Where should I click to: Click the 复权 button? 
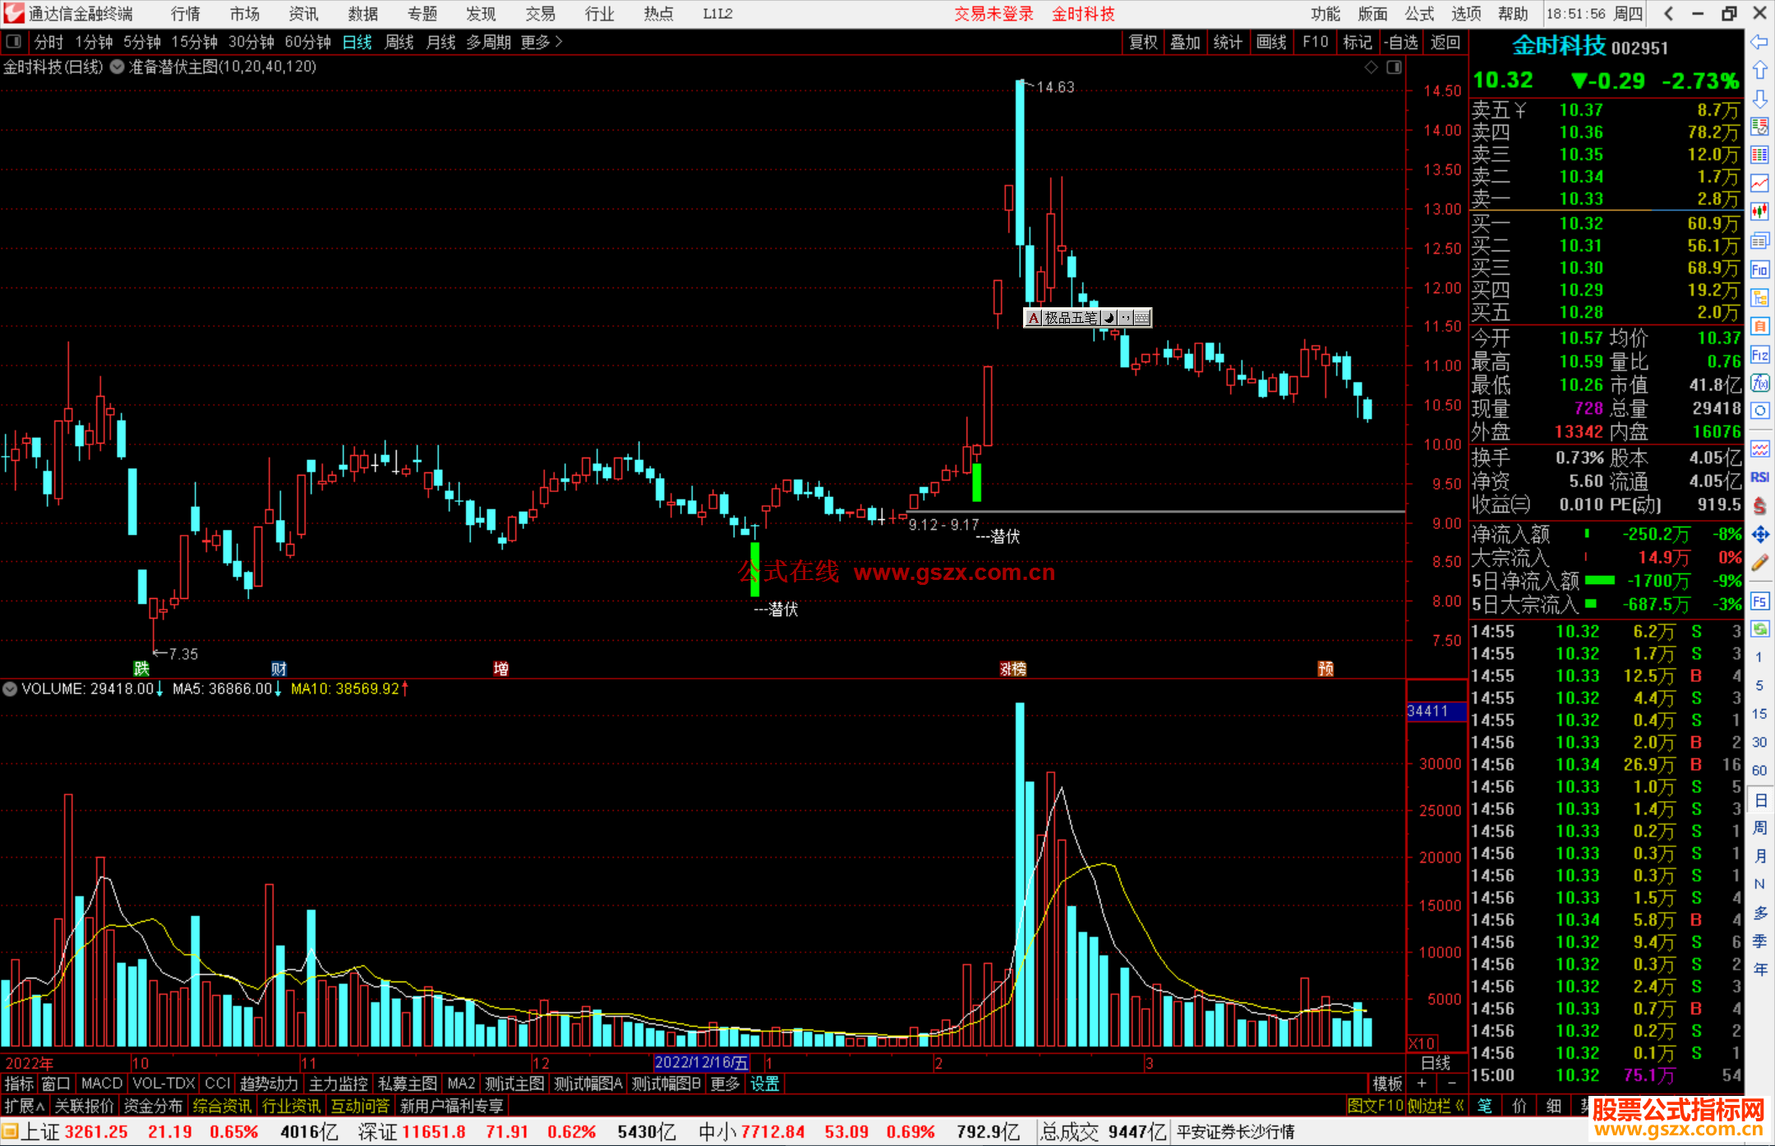(x=1142, y=42)
